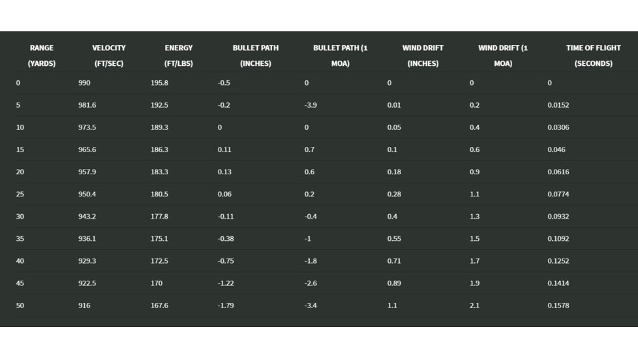Click the Wind Drift (Inches) header
This screenshot has width=638, height=359.
pyautogui.click(x=423, y=55)
